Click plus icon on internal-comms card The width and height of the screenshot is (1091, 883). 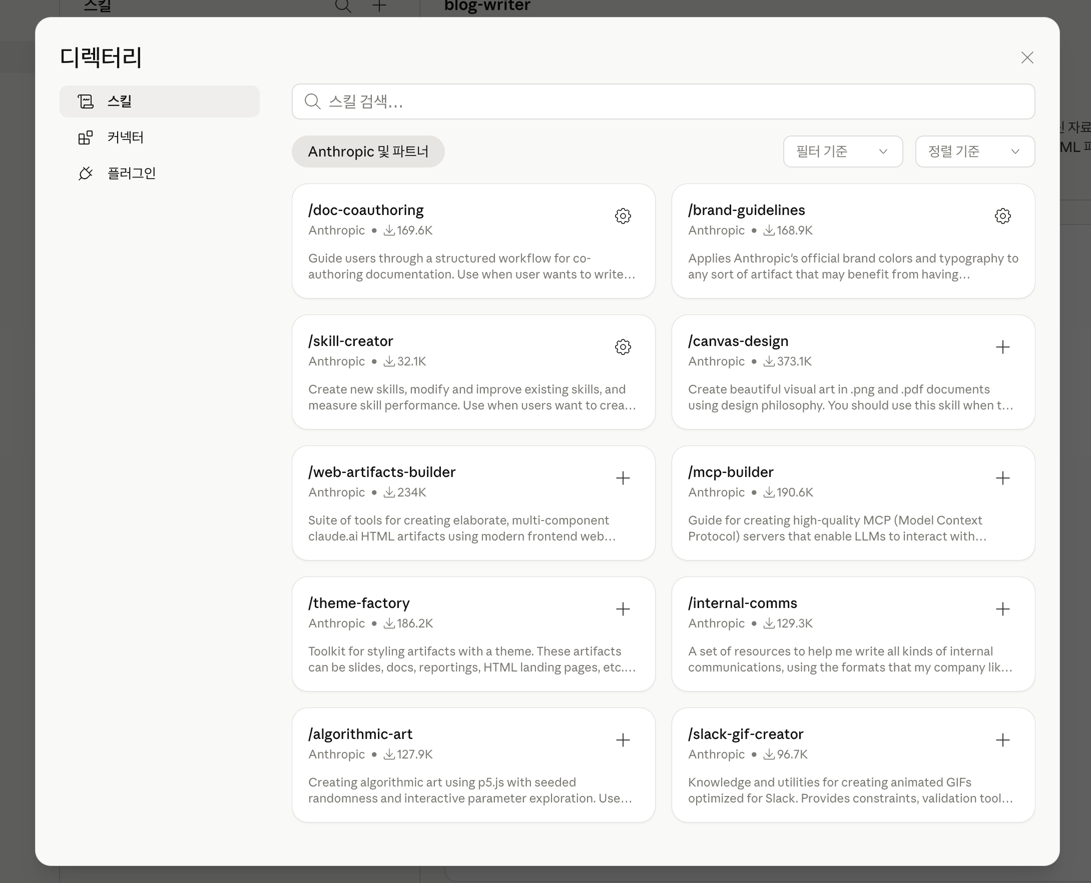[x=1002, y=609]
